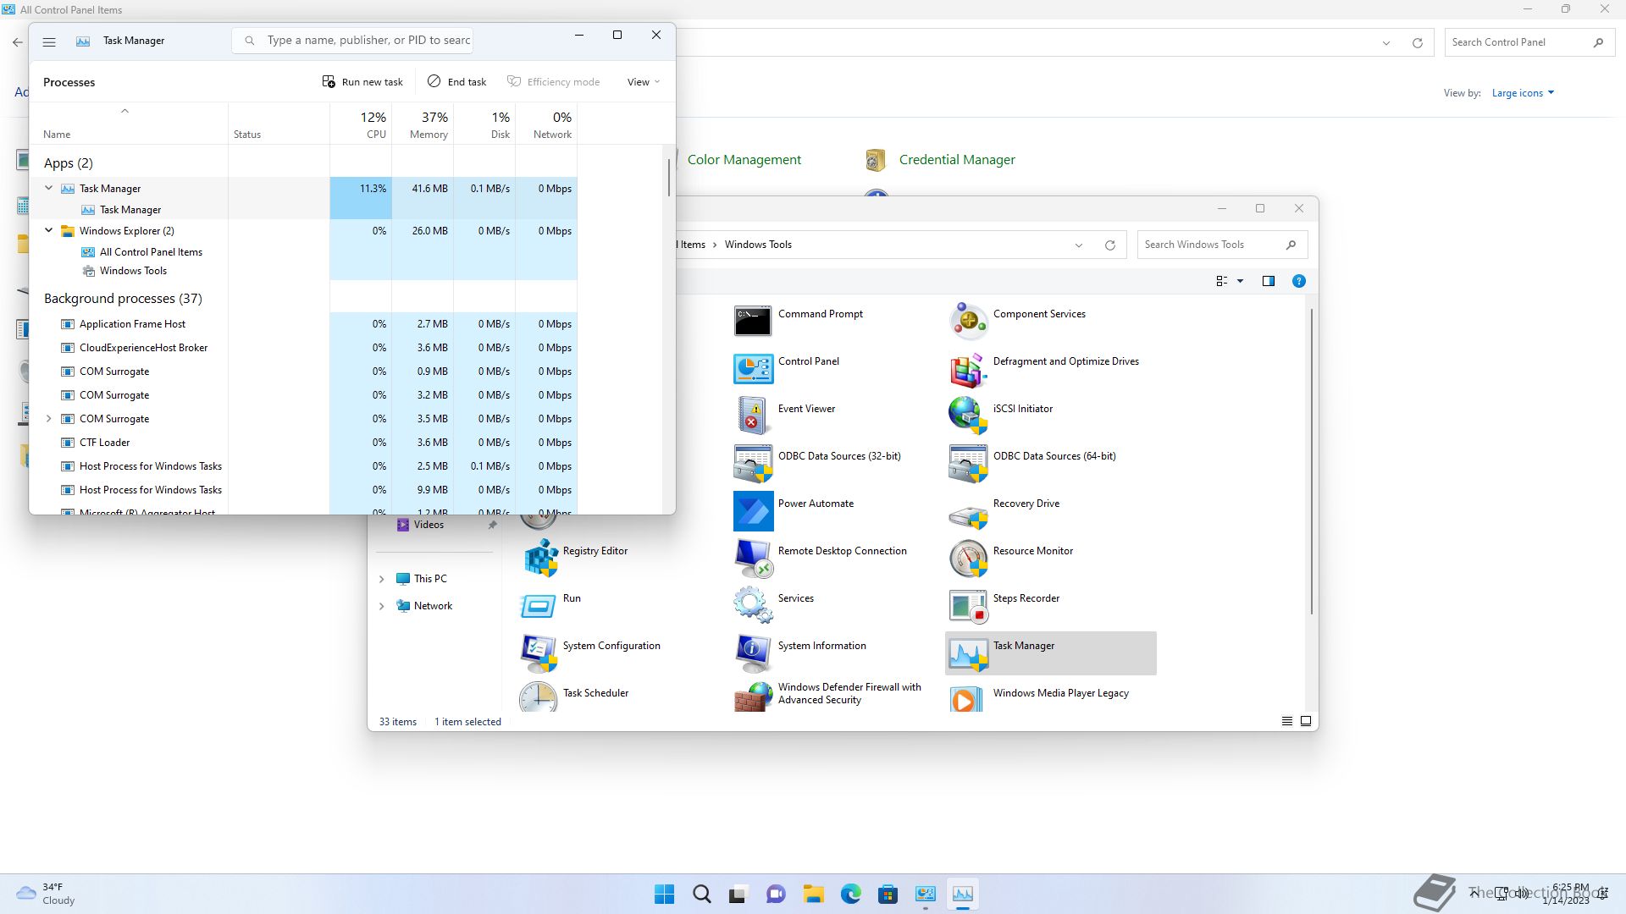The height and width of the screenshot is (914, 1626).
Task: Open Color Management in Control Panel
Action: (x=744, y=160)
